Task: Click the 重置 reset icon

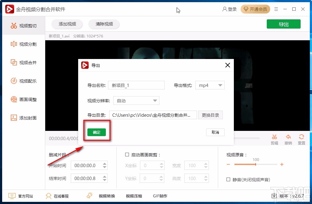Action: point(302,137)
